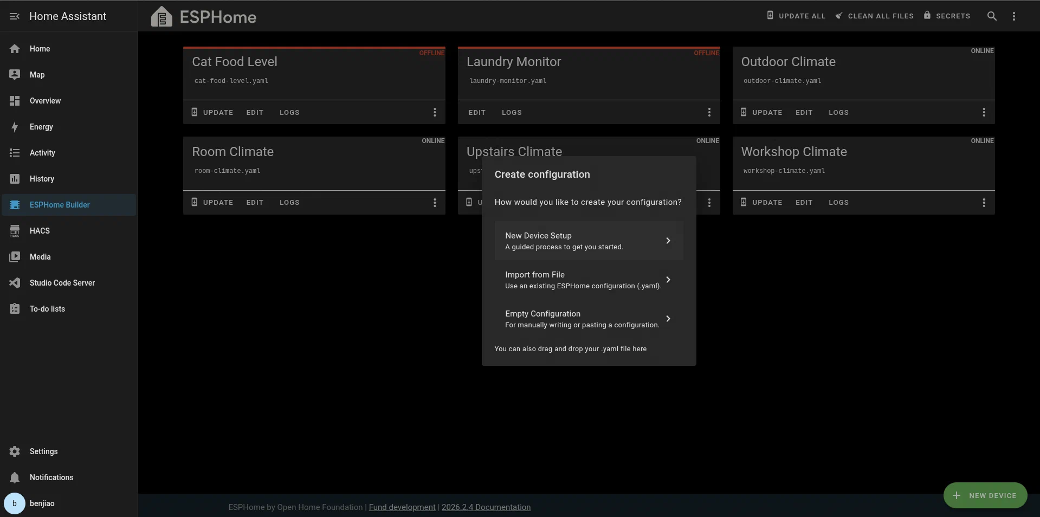The height and width of the screenshot is (517, 1040).
Task: Open the Fund development link
Action: 402,507
